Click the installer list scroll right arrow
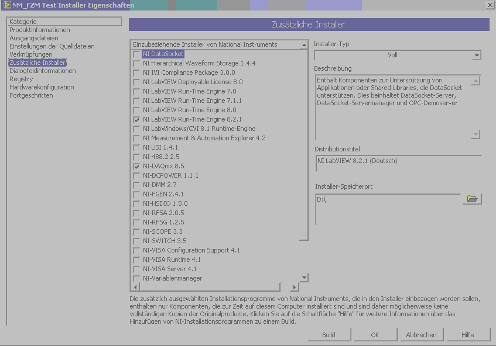496x346 pixels. pos(294,287)
